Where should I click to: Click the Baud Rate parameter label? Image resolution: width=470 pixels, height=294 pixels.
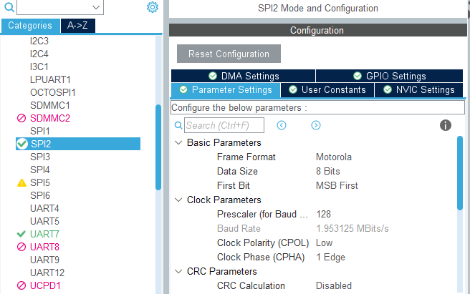pyautogui.click(x=239, y=229)
